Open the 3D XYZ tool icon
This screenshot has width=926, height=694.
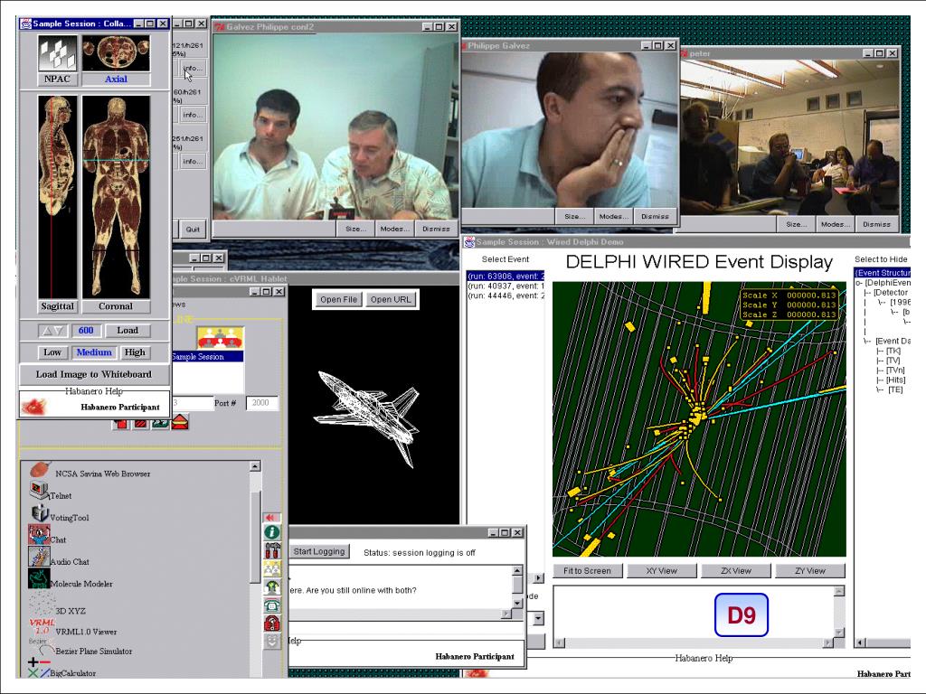[42, 603]
